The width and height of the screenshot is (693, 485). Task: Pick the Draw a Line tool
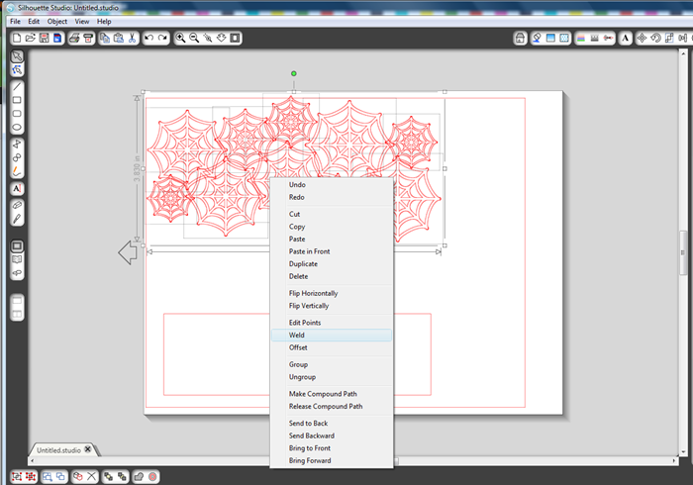pos(17,86)
